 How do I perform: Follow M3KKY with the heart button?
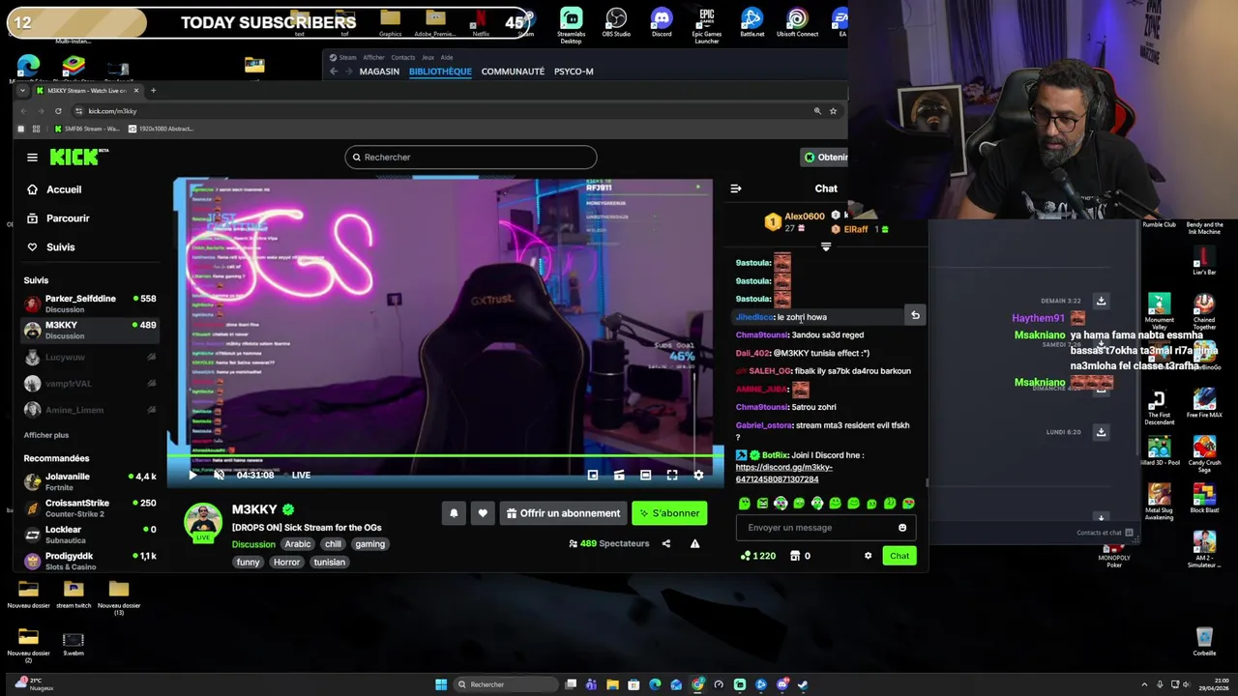(483, 513)
